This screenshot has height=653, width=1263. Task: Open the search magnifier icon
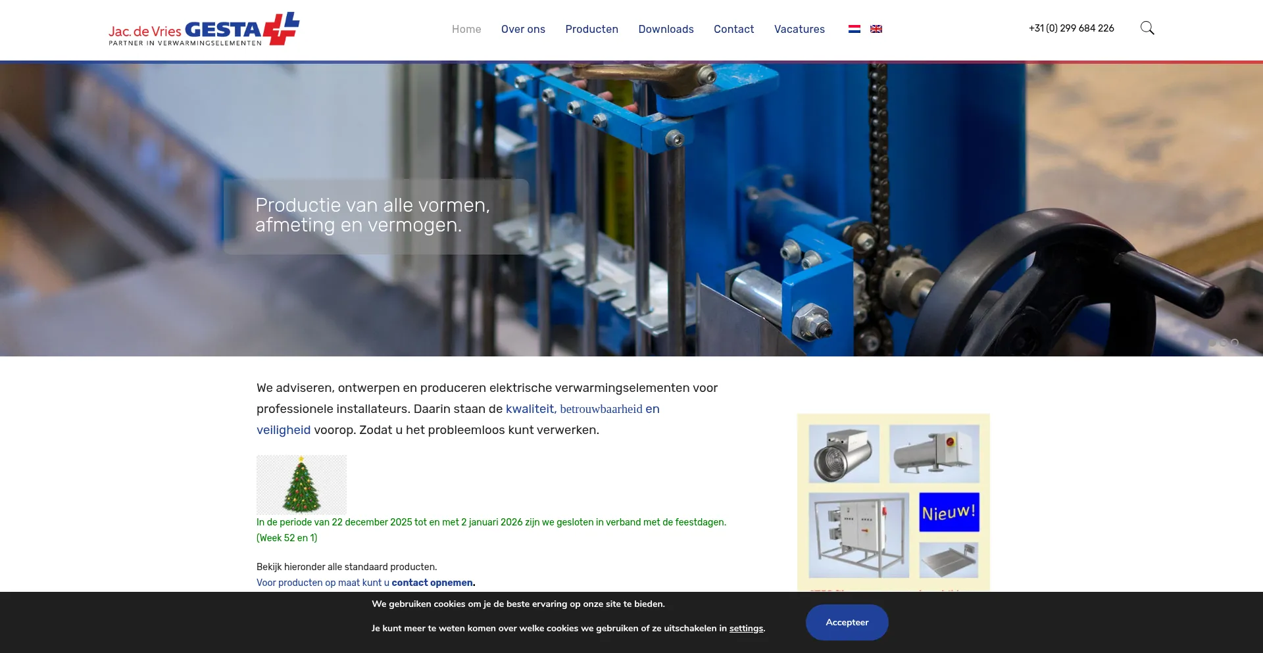[1147, 28]
